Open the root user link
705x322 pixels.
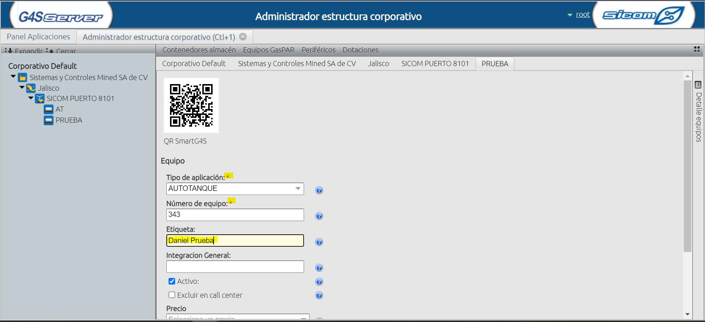tap(583, 15)
